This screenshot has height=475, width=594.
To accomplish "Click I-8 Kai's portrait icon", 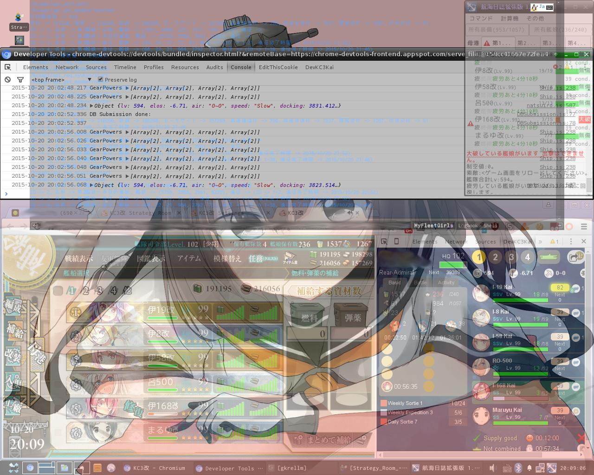I will 481,317.
